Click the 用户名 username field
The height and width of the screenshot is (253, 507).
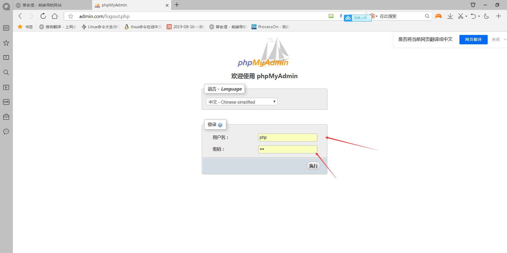[287, 137]
